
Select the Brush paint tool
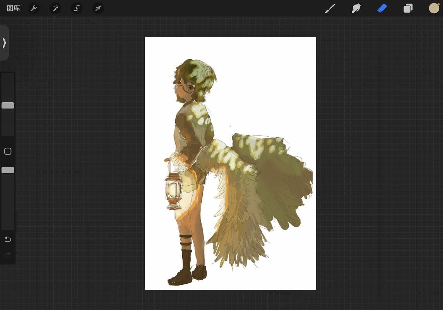click(x=330, y=8)
